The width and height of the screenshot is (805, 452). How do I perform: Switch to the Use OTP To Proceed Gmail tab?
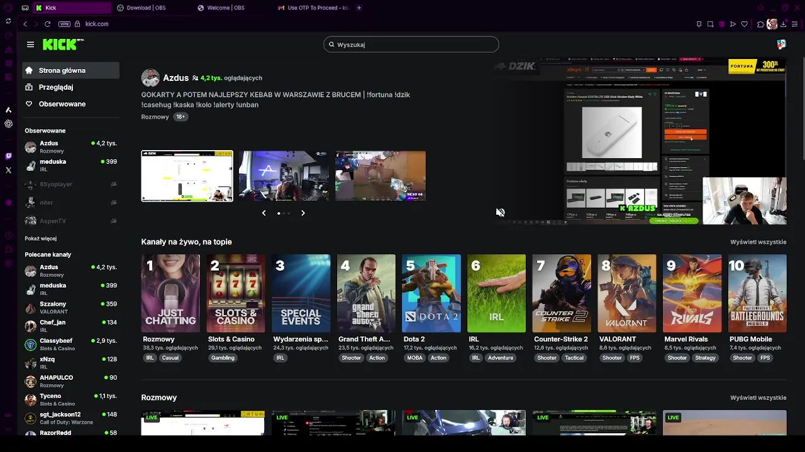(313, 8)
